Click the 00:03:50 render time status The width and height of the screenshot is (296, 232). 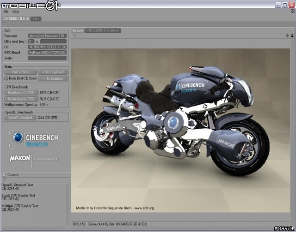(x=79, y=224)
